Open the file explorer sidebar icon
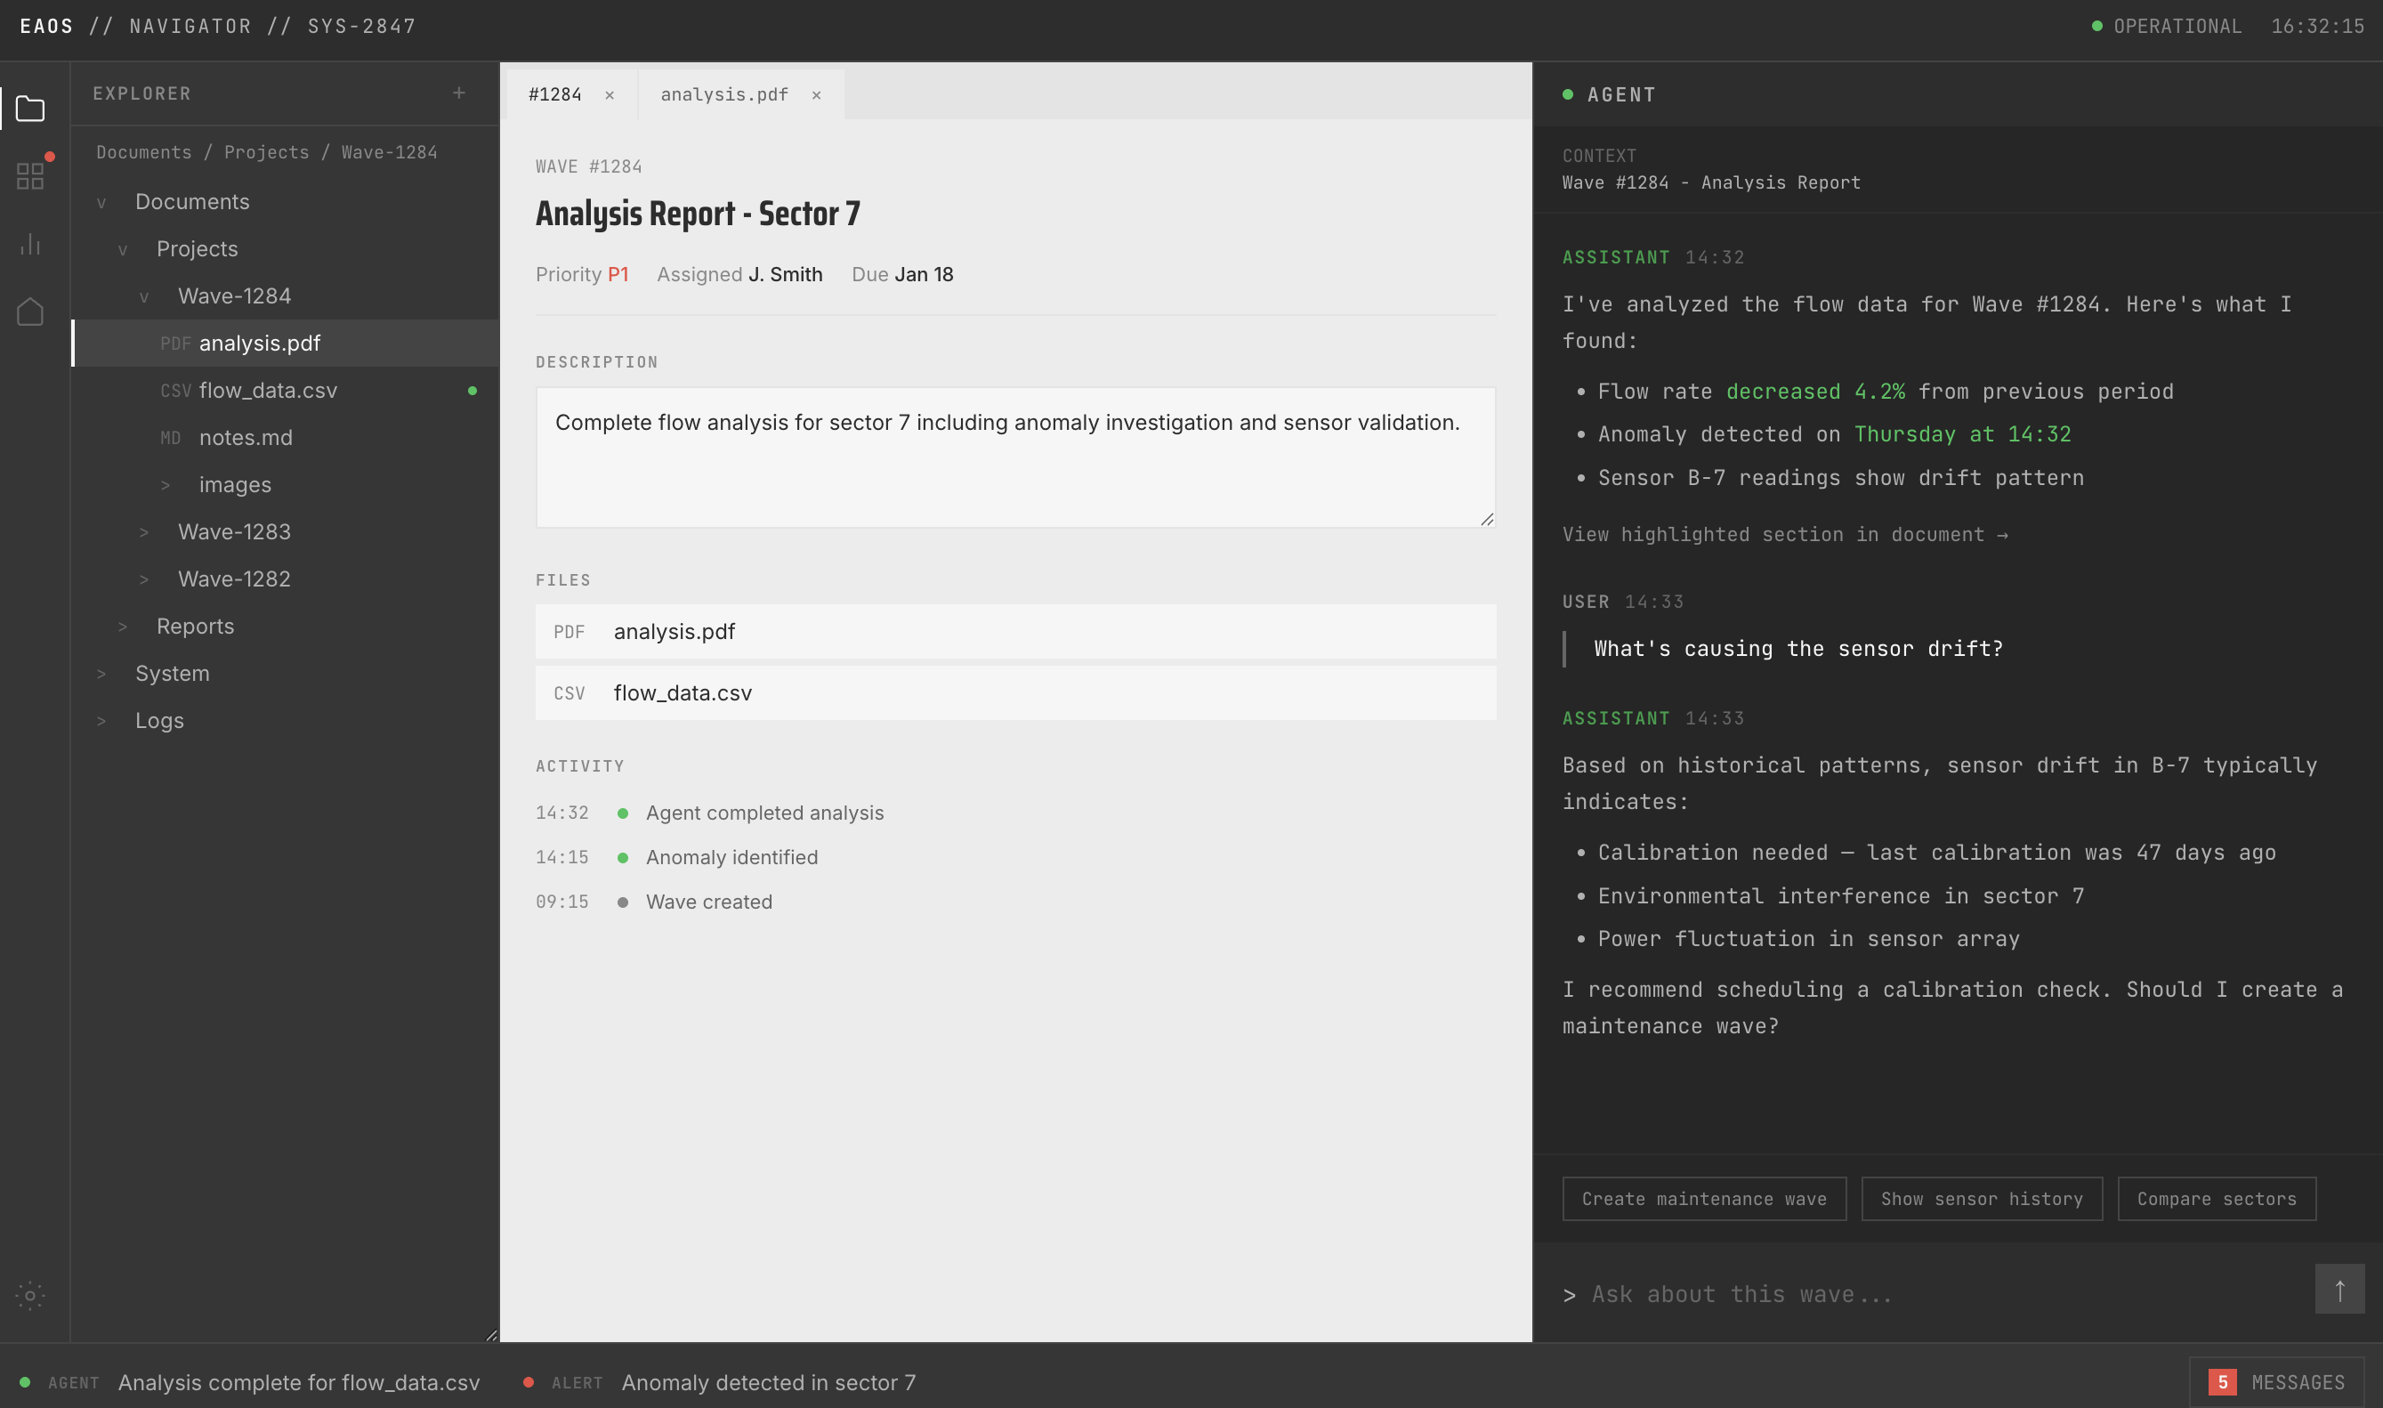Viewport: 2383px width, 1408px height. pos(30,109)
